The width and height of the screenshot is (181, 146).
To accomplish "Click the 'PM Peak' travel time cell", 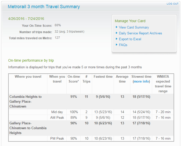I will tap(57, 138).
